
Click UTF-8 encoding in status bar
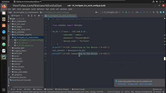click(x=127, y=92)
